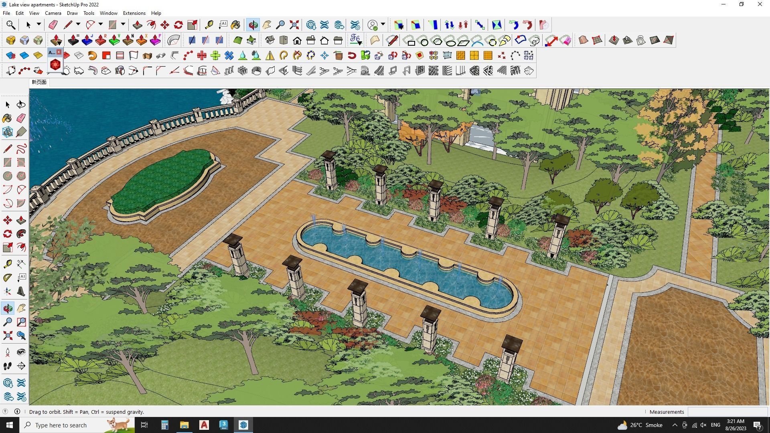Expand the Rectangle shape dropdown arrow
Viewport: 770px width, 433px height.
pos(123,24)
